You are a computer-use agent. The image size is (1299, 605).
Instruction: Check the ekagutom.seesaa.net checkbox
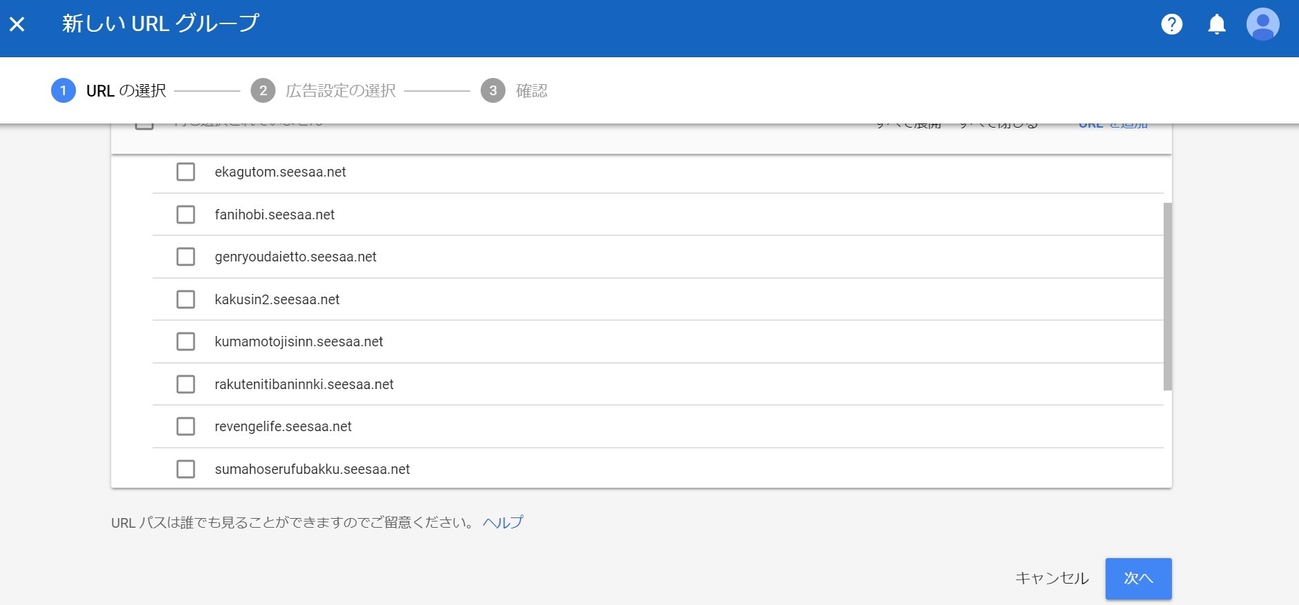(x=186, y=172)
